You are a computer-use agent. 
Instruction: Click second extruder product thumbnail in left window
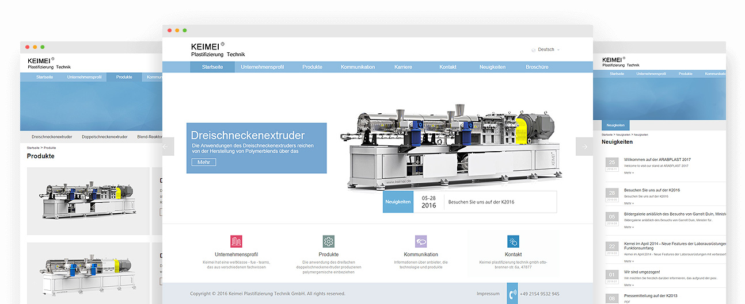(x=88, y=274)
